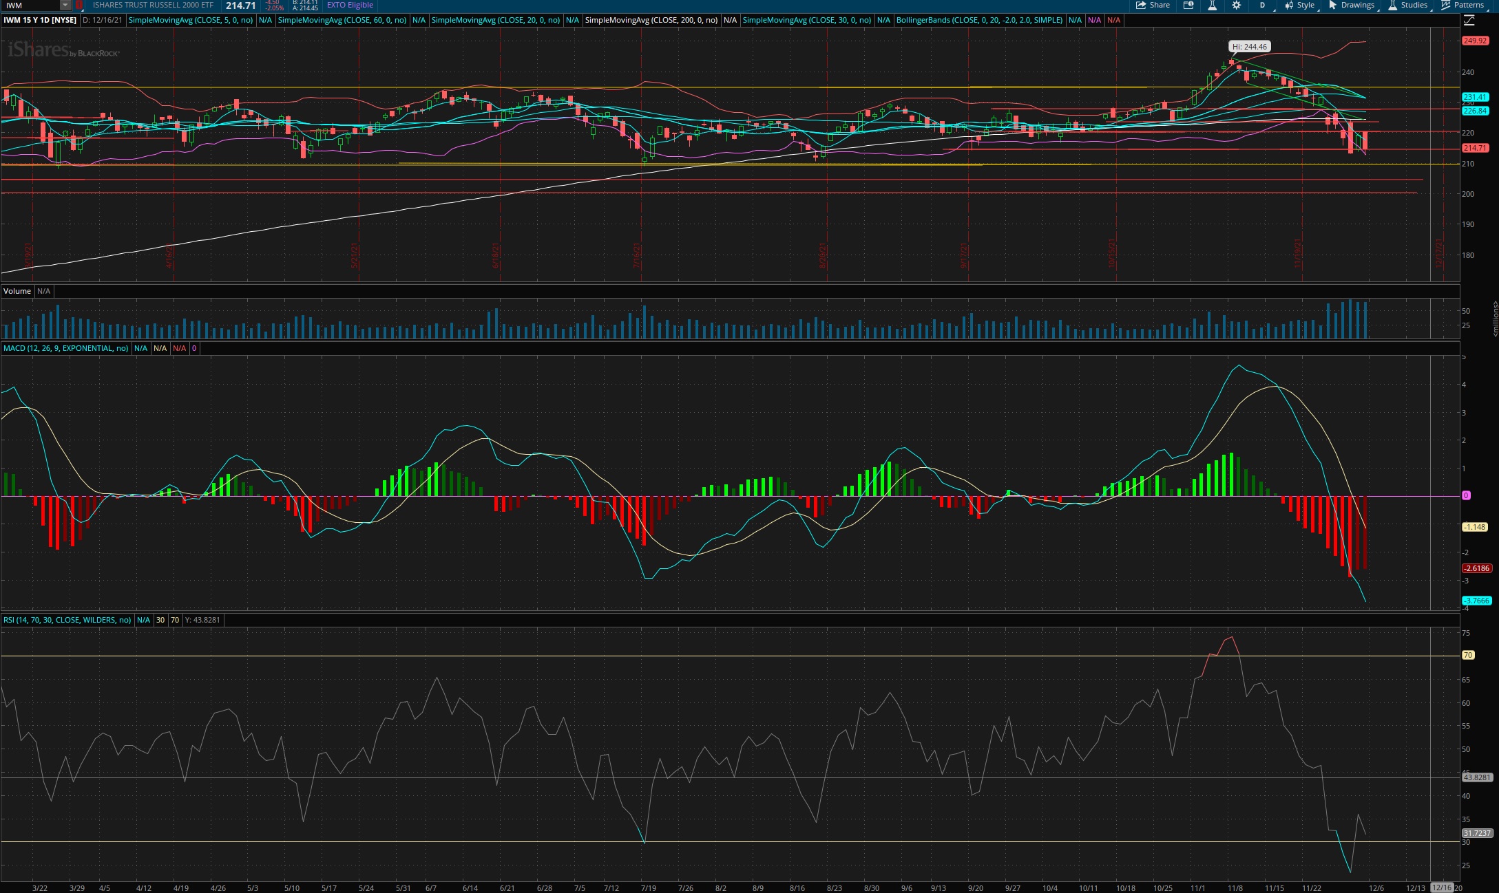Image resolution: width=1499 pixels, height=893 pixels.
Task: Open the Style candlestick menu
Action: click(x=1299, y=5)
